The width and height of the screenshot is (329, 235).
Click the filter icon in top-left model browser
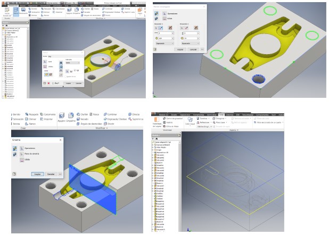(3, 26)
